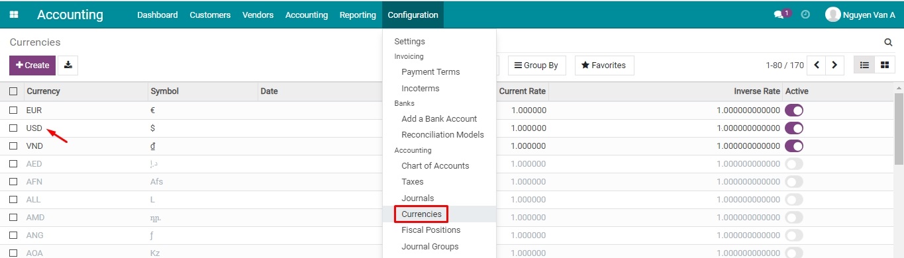Switch to list view icon
This screenshot has height=258, width=904.
(864, 65)
